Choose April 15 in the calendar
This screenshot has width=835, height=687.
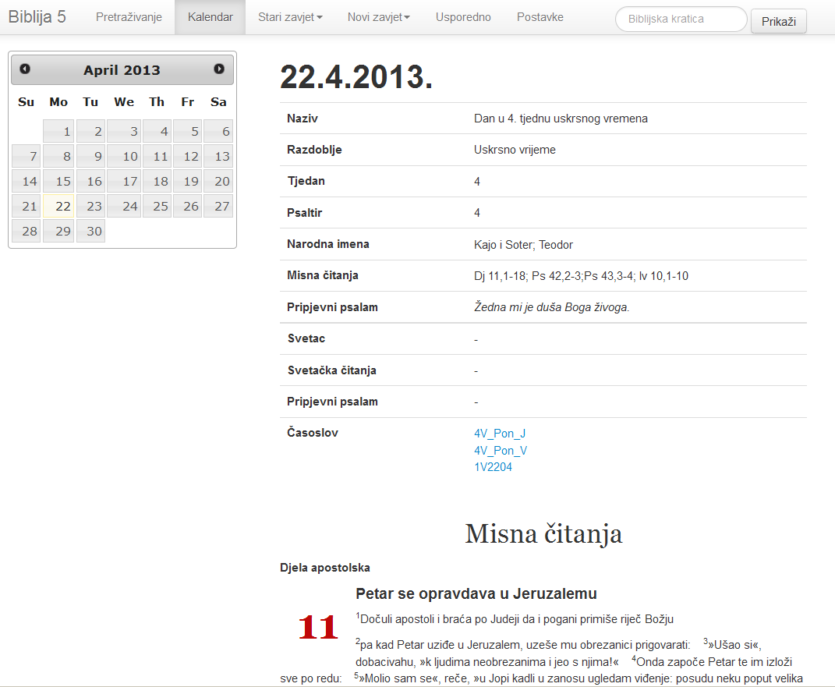59,182
